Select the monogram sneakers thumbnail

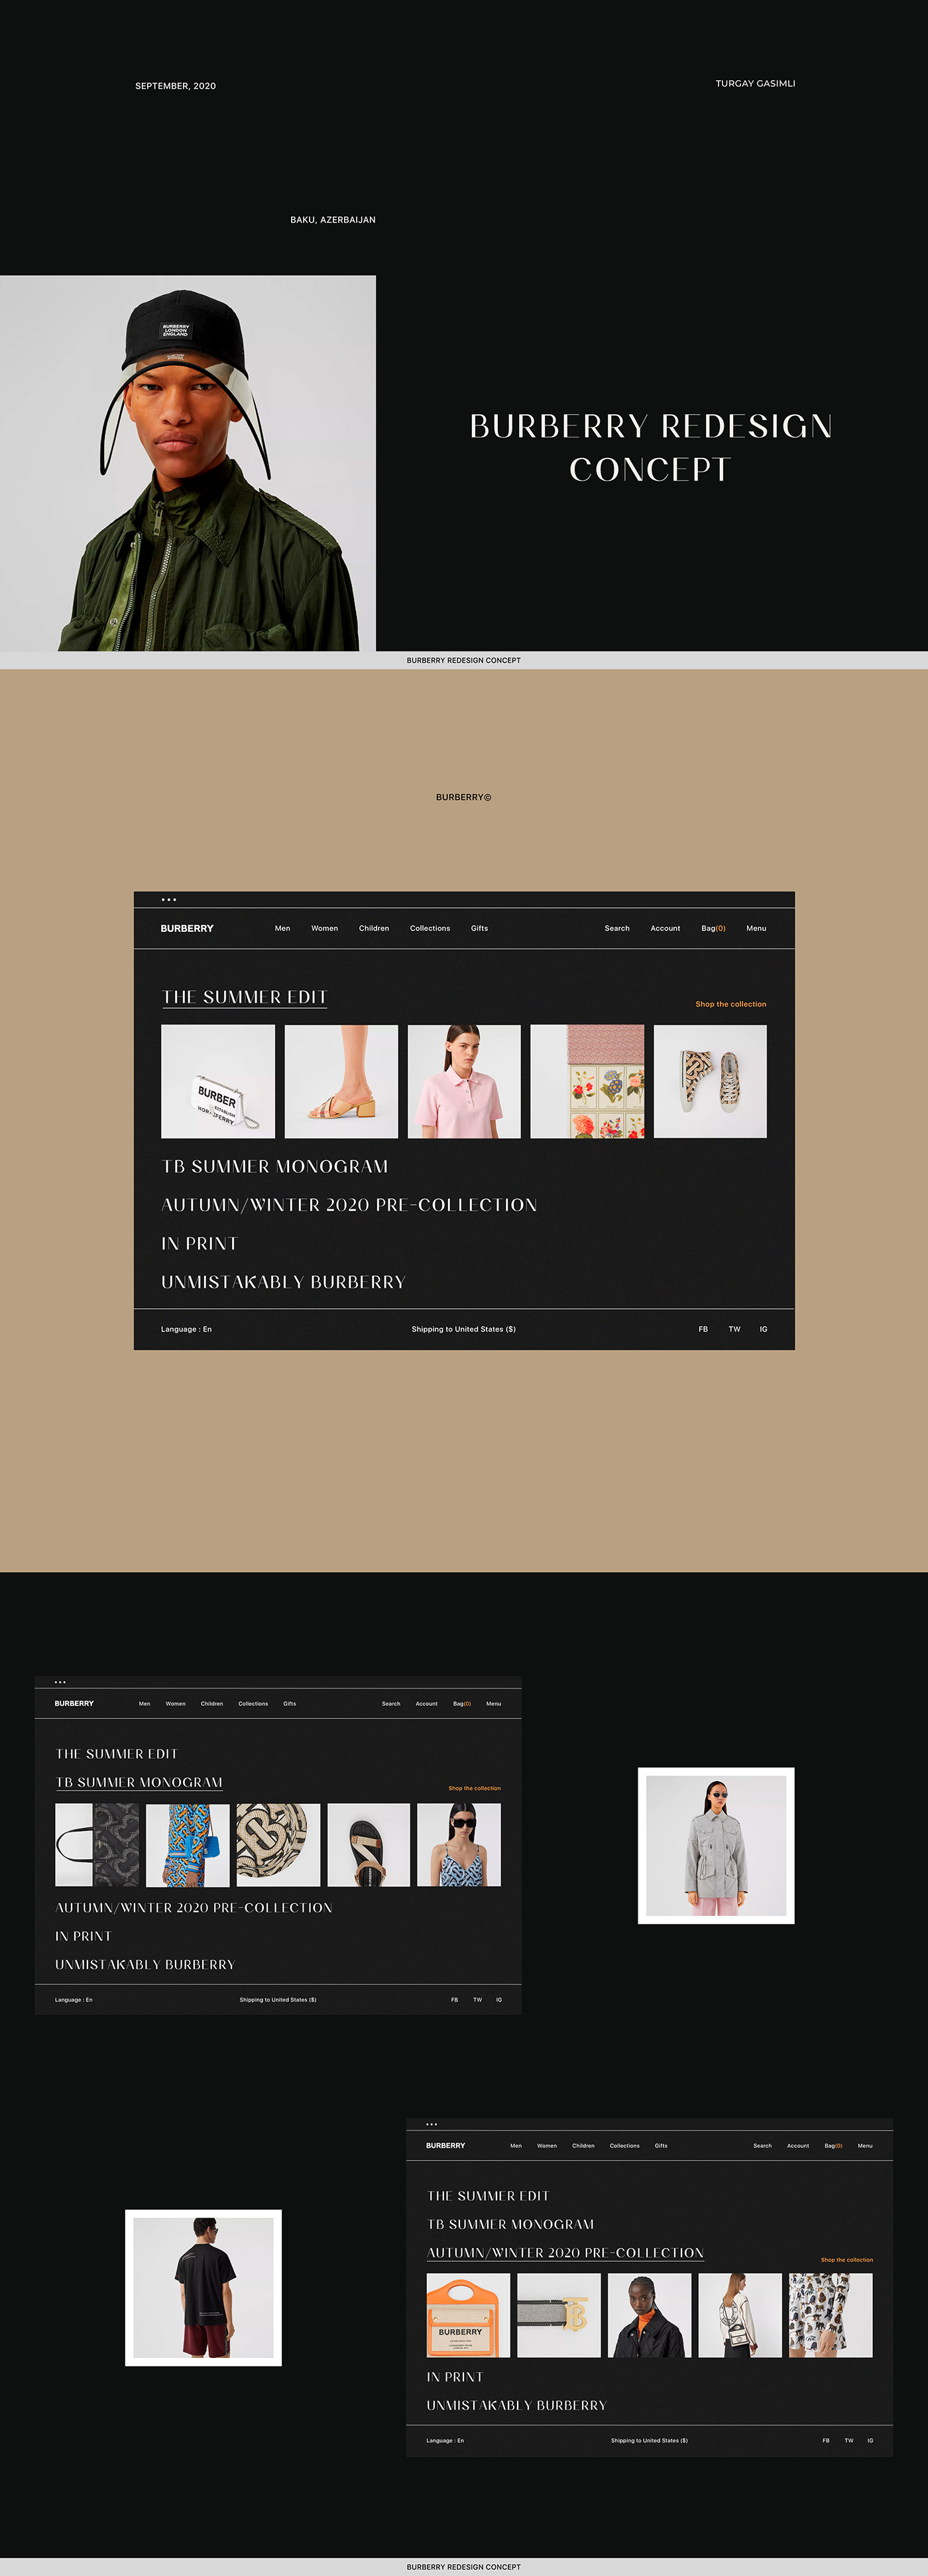710,1081
